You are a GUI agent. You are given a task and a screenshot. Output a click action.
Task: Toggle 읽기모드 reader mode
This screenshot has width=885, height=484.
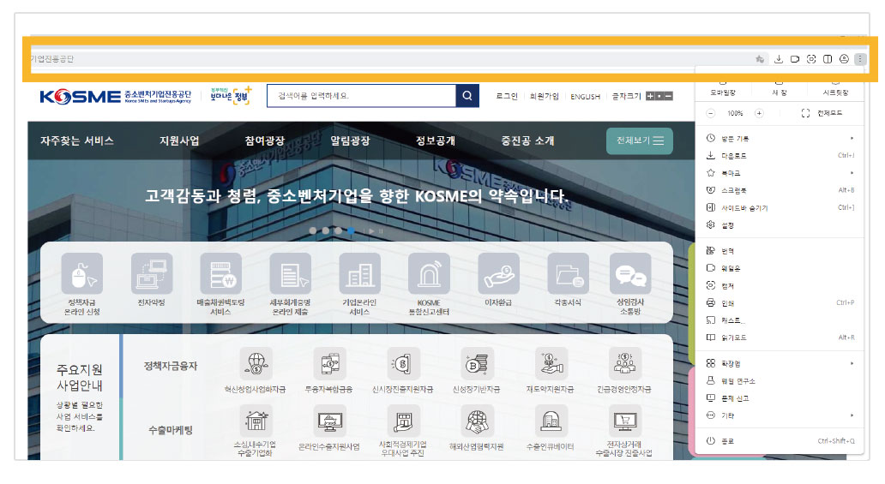click(780, 338)
